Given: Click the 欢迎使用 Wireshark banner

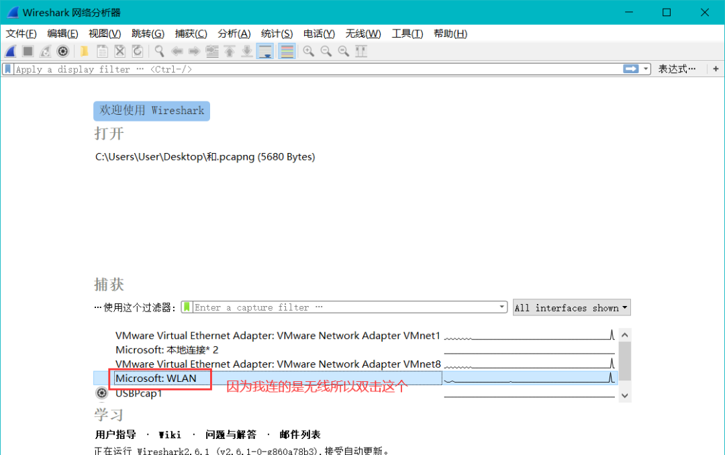Looking at the screenshot, I should click(152, 111).
